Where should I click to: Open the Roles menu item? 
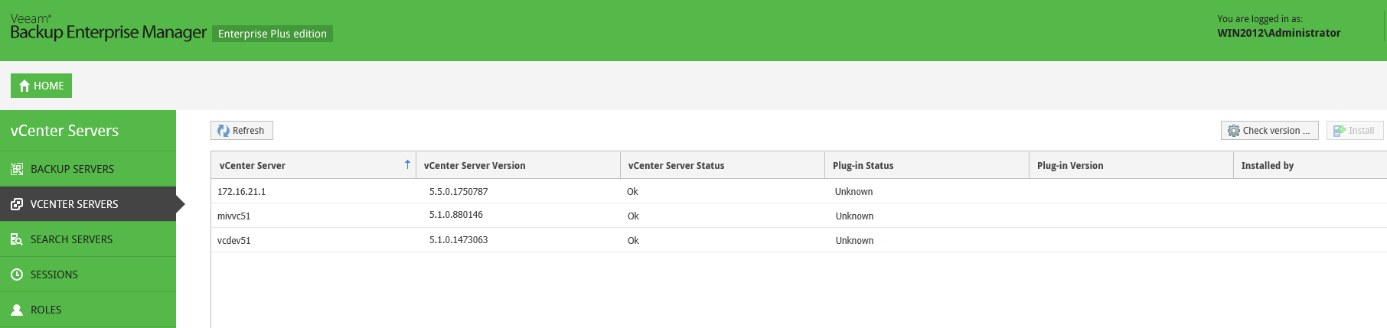coord(46,310)
